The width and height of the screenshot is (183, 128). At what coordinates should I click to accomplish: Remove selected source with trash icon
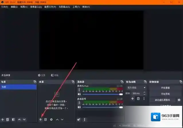pyautogui.click(x=46, y=119)
